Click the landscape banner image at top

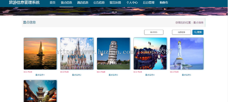114,11
